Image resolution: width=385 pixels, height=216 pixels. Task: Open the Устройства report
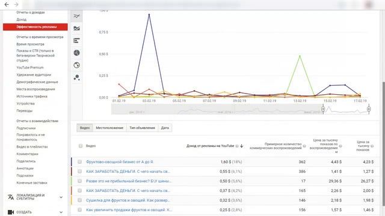tap(25, 104)
